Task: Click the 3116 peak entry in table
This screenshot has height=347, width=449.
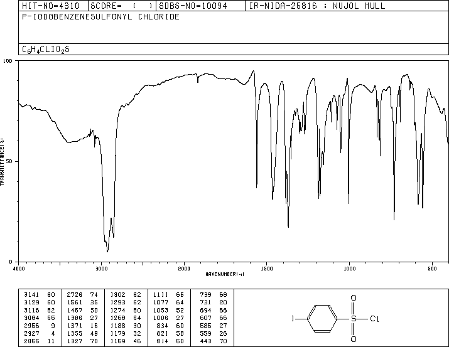Action: tap(39, 310)
